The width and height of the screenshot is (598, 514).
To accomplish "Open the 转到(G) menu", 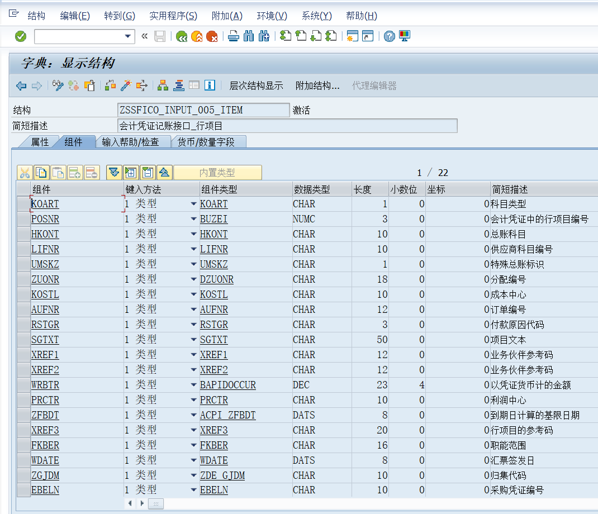I will tap(120, 16).
